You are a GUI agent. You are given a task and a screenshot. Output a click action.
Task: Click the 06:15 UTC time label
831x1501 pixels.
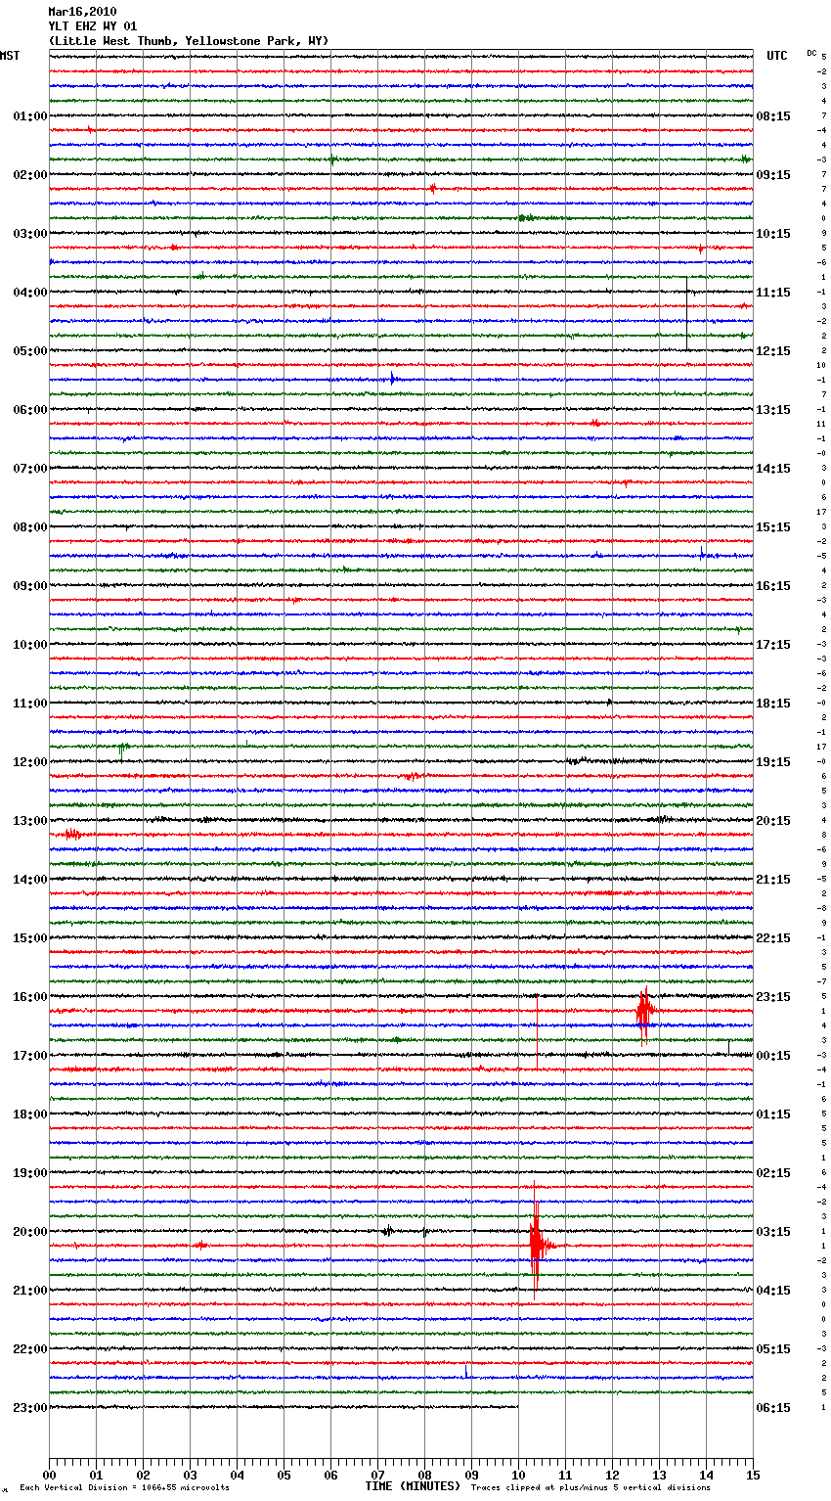click(773, 1408)
